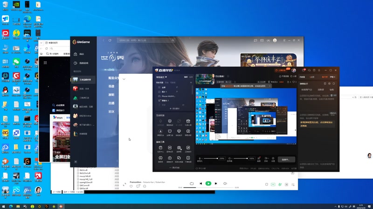Dismiss the notification banner above the preview
This screenshot has width=373, height=209.
(269, 86)
